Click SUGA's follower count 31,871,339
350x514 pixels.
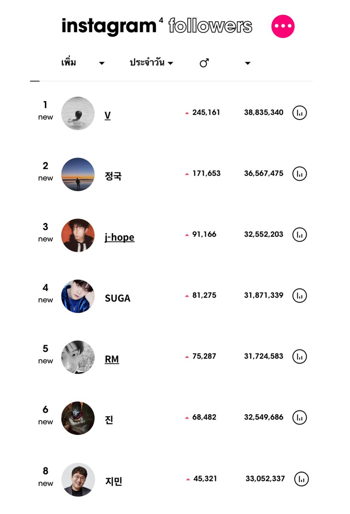coord(264,295)
